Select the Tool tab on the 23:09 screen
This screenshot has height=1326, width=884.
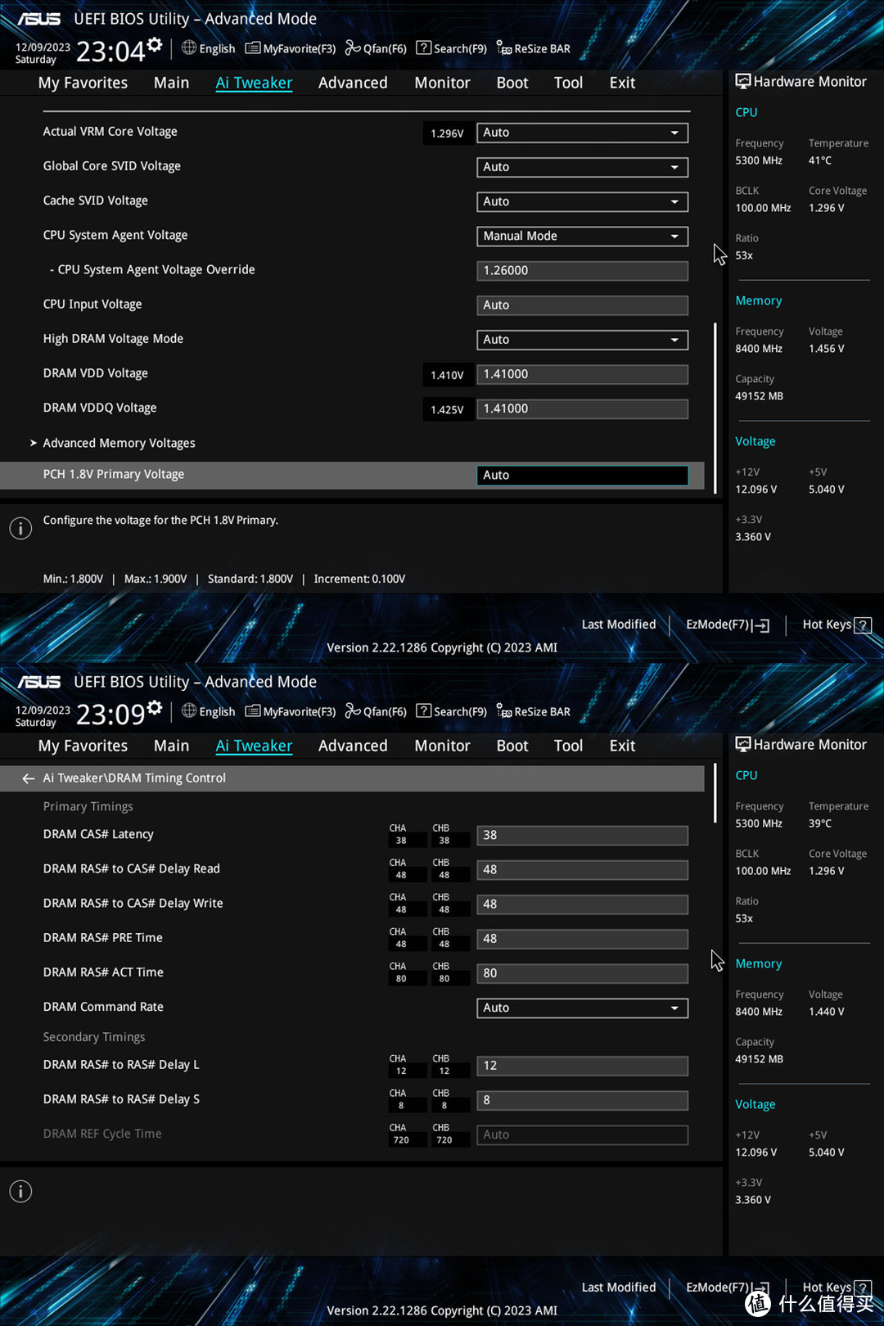pyautogui.click(x=568, y=746)
